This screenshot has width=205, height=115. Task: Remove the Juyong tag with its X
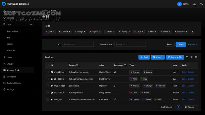pyautogui.click(x=129, y=32)
